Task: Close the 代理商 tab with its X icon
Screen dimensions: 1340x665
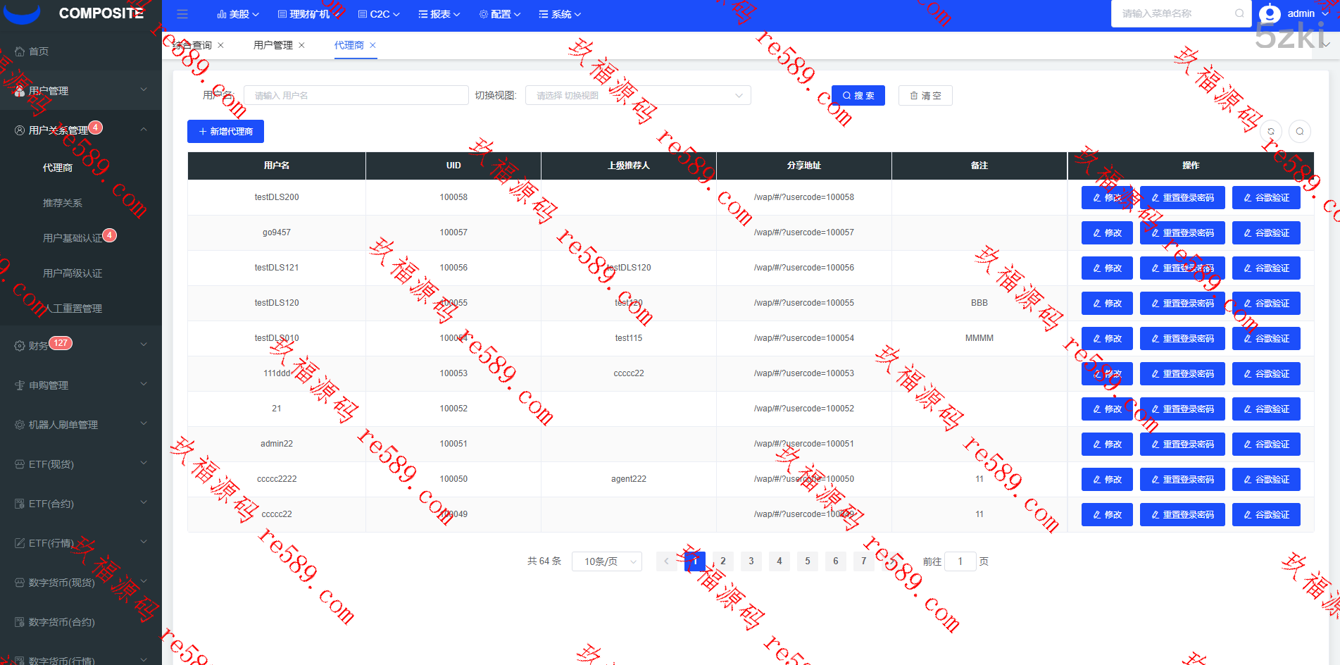Action: [373, 45]
